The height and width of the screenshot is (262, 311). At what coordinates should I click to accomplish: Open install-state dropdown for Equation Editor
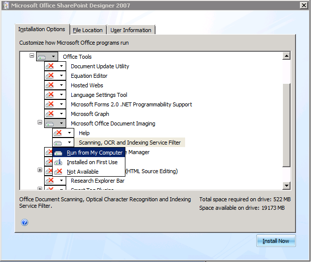tap(55, 76)
